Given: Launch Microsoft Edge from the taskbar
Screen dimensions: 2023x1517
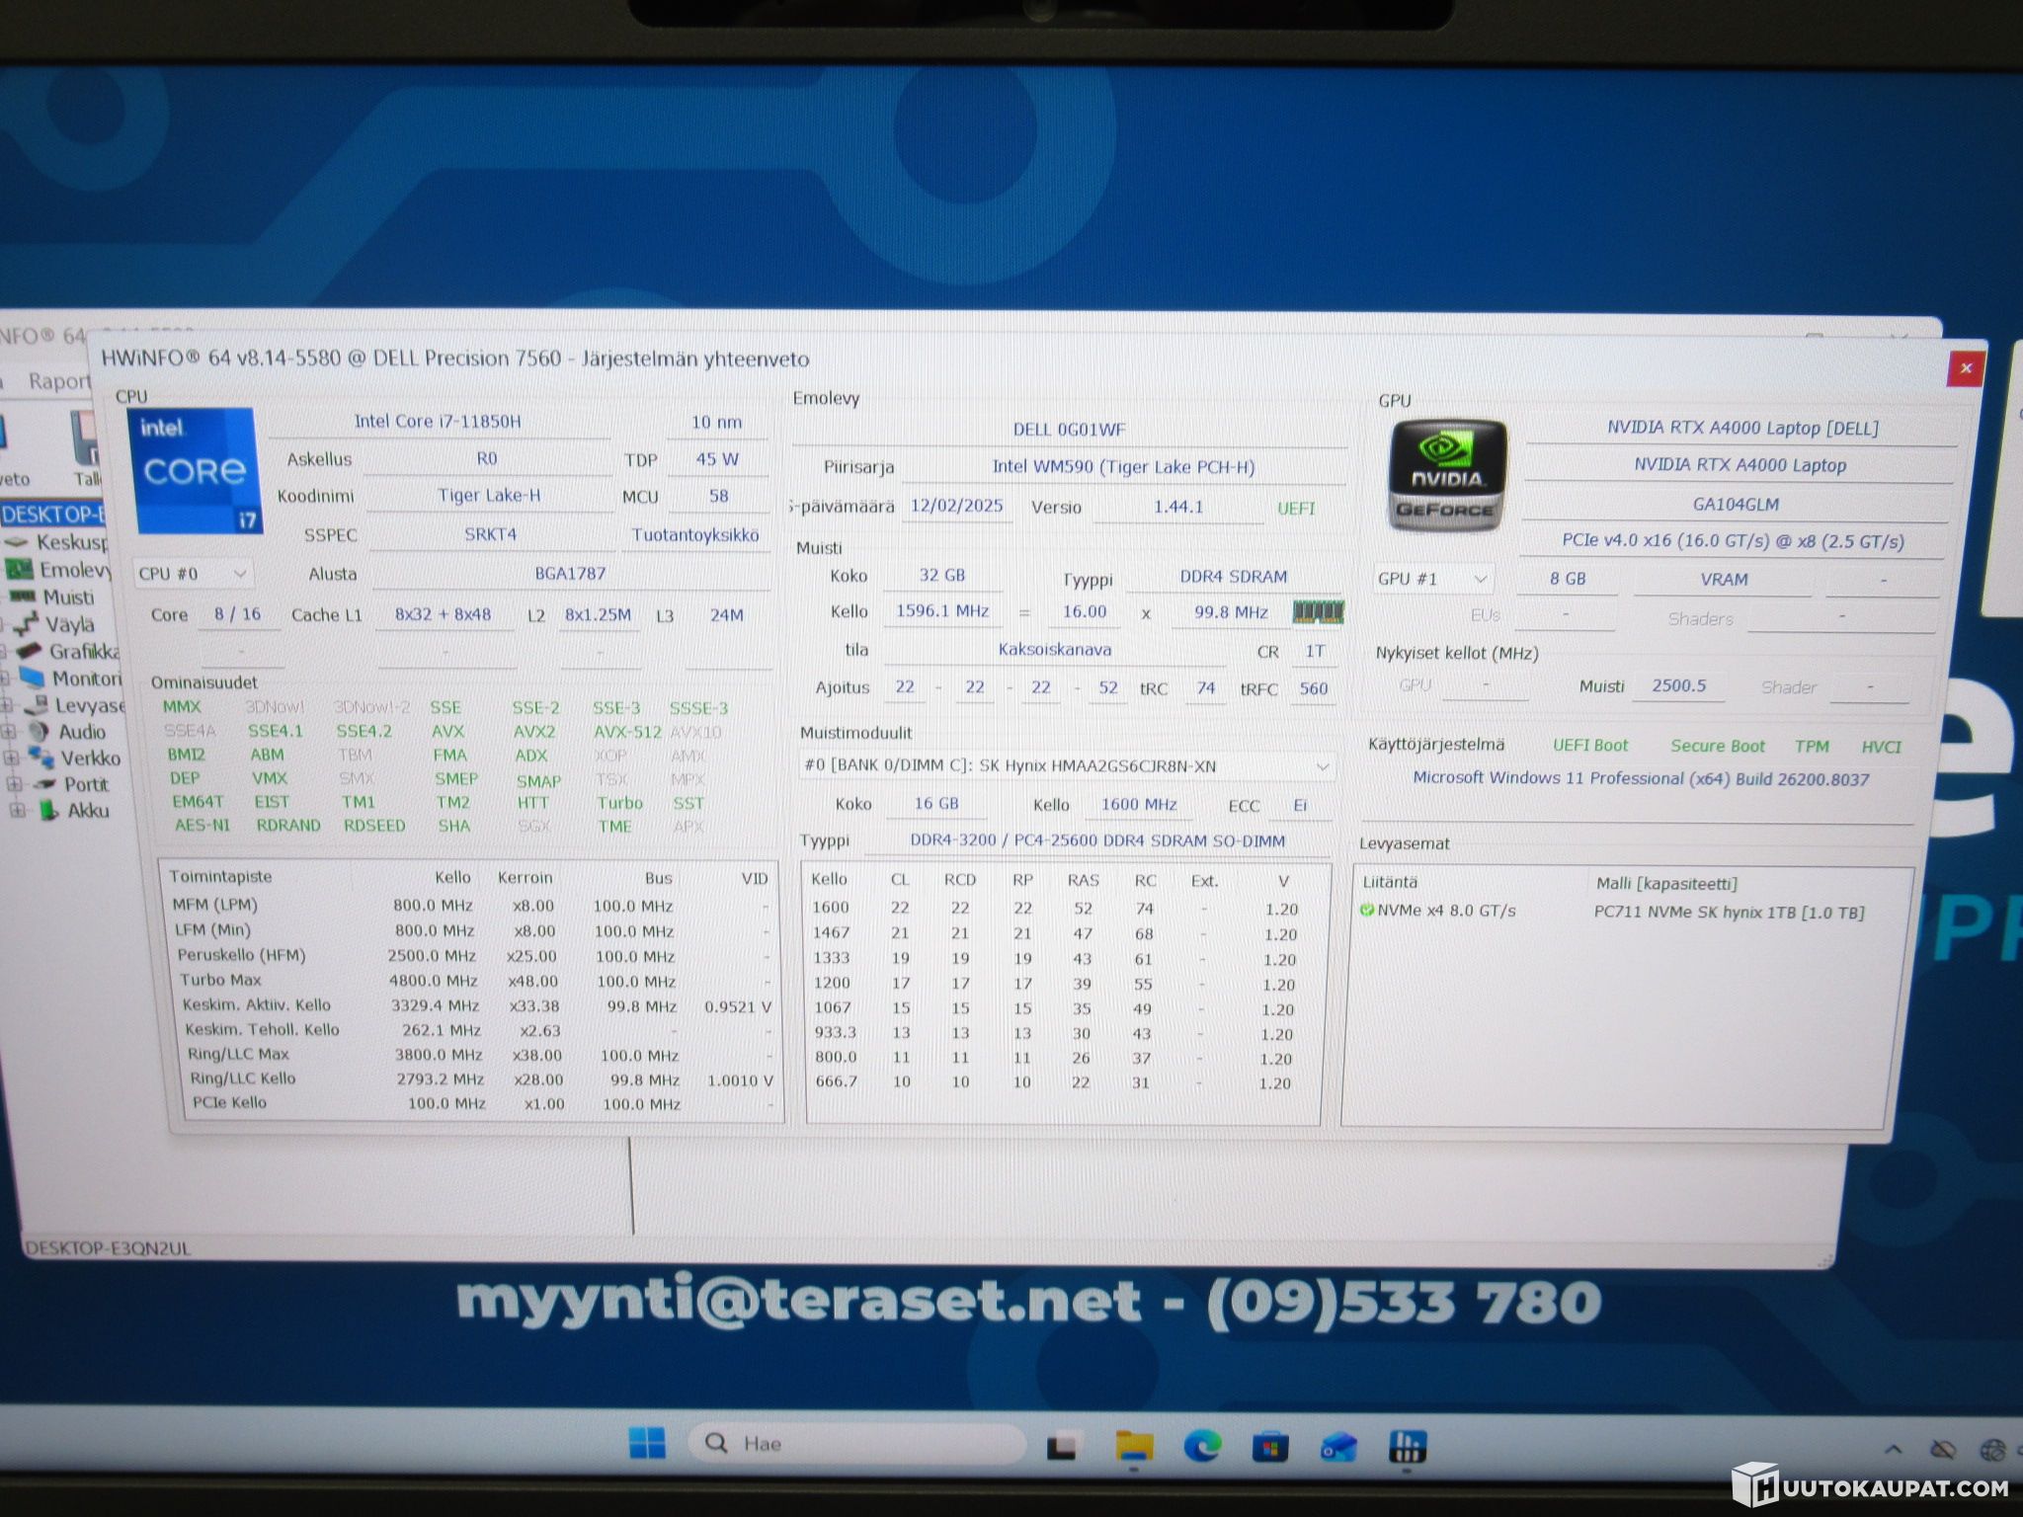Looking at the screenshot, I should [x=1201, y=1447].
